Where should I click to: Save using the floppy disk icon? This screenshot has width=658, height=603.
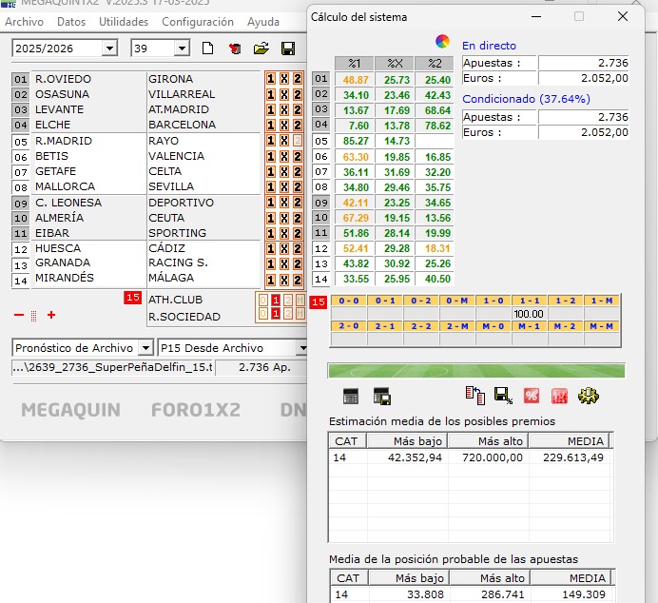pos(287,49)
